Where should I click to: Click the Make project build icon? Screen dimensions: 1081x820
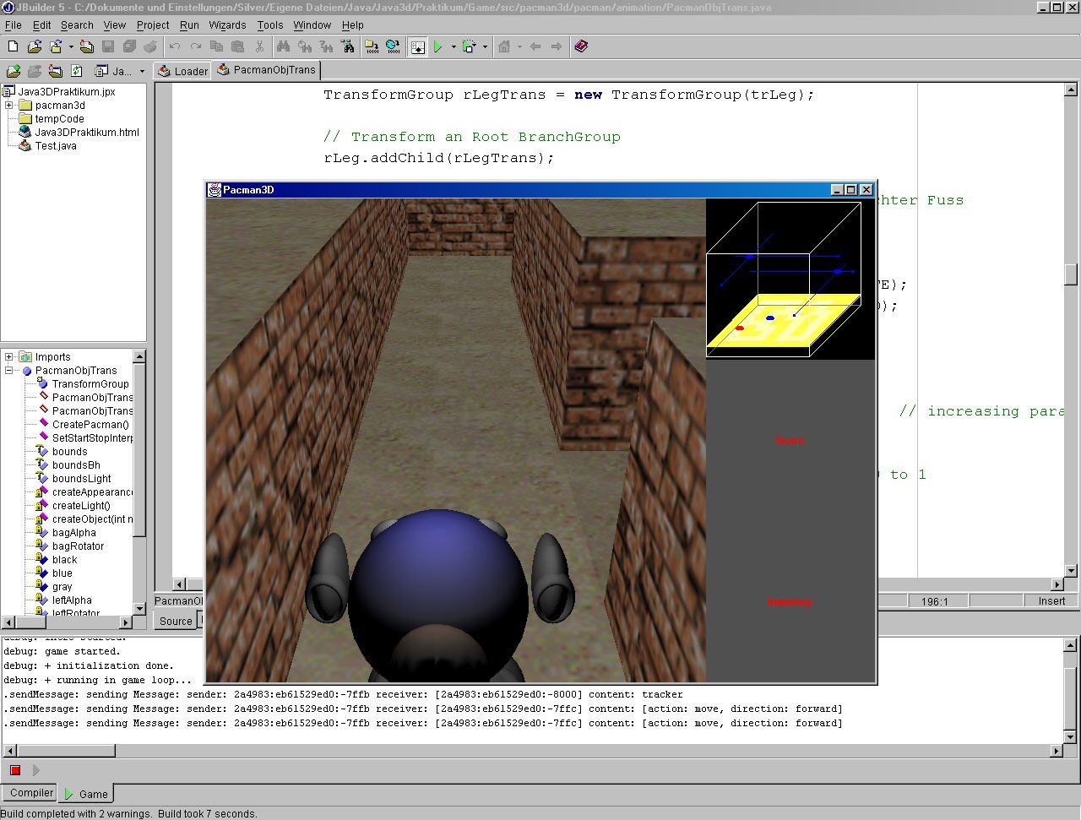coord(372,46)
